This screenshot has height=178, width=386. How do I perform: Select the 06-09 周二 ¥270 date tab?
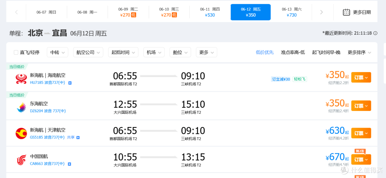coord(128,12)
